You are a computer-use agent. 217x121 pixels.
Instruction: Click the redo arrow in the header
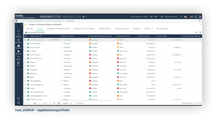[155, 17]
